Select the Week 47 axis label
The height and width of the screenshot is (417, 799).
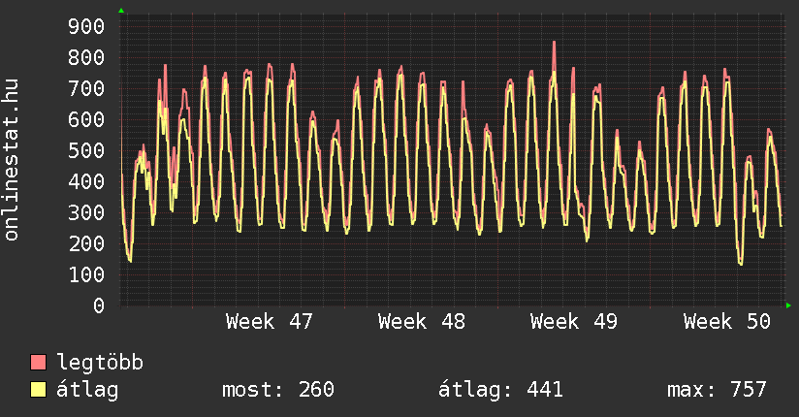pyautogui.click(x=269, y=322)
